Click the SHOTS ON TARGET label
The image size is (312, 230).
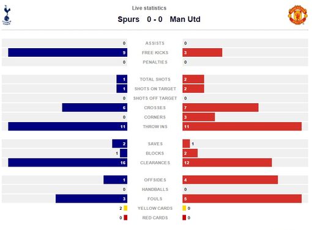[155, 88]
